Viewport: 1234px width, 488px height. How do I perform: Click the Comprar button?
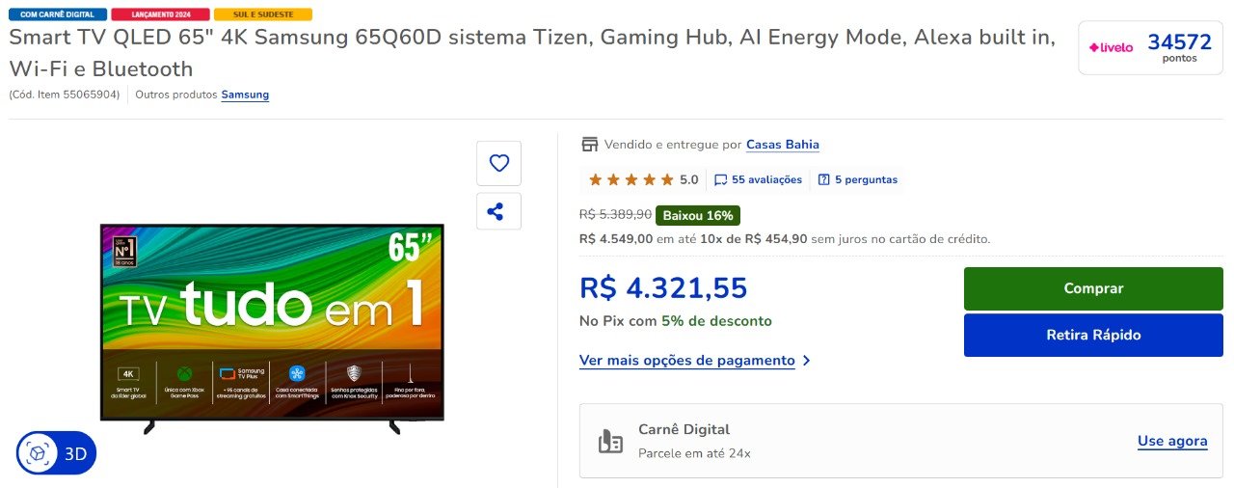(x=1093, y=288)
